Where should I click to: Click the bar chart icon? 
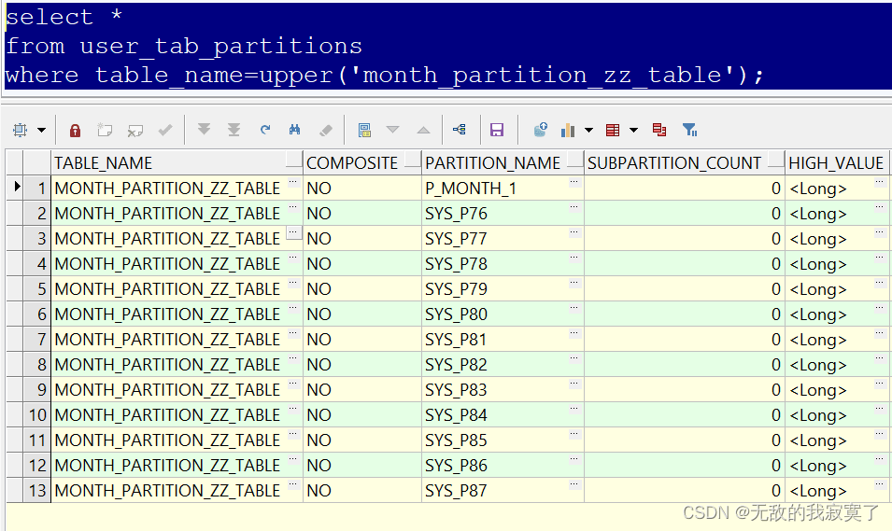[x=568, y=131]
